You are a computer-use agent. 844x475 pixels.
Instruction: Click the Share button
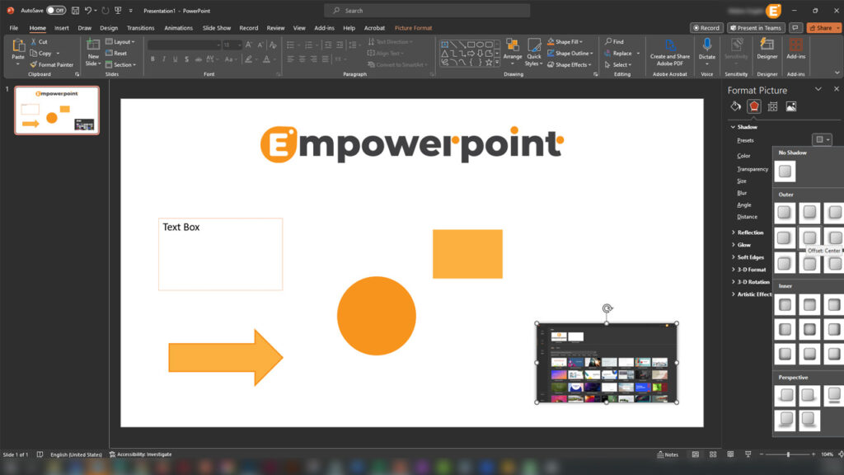point(824,28)
